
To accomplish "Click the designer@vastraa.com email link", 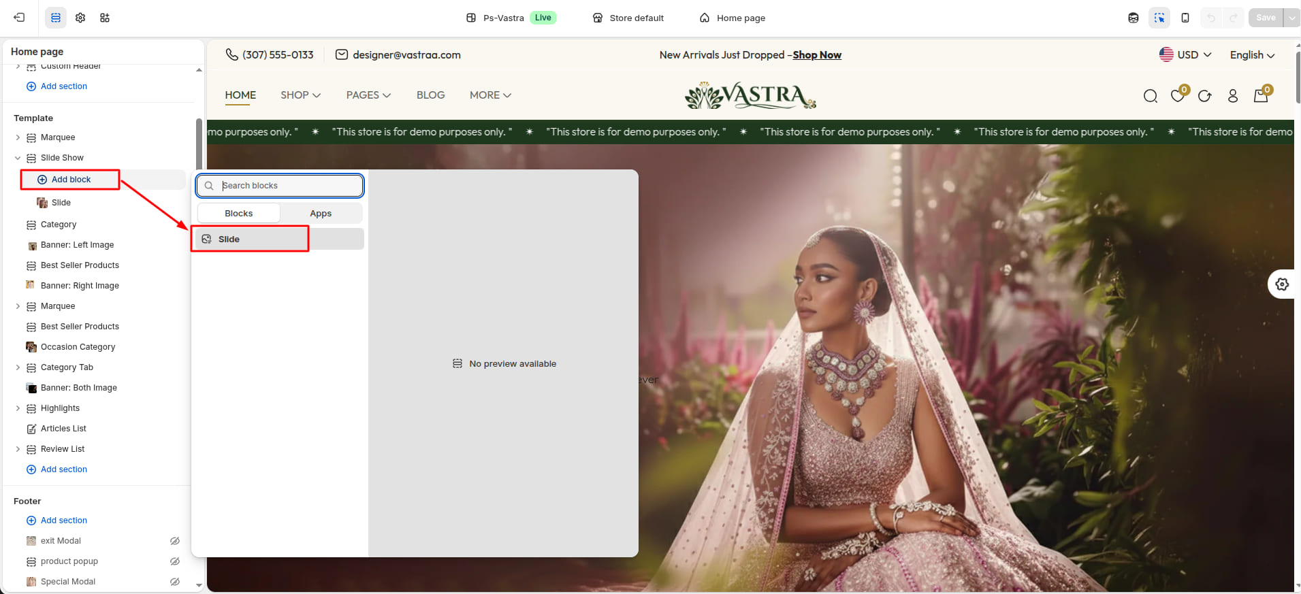I will pyautogui.click(x=406, y=55).
